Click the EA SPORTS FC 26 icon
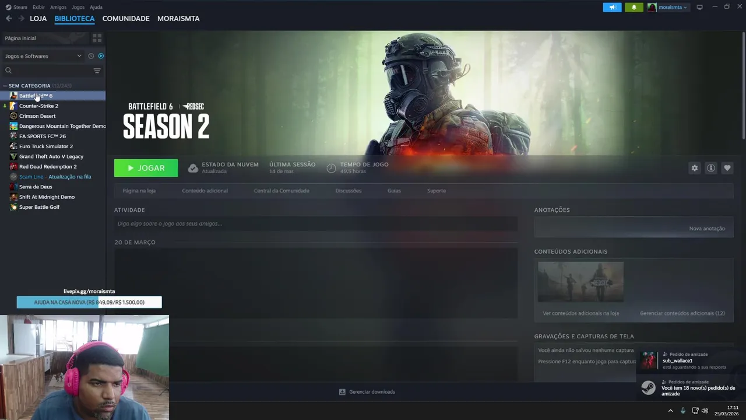This screenshot has height=420, width=746. pyautogui.click(x=13, y=136)
